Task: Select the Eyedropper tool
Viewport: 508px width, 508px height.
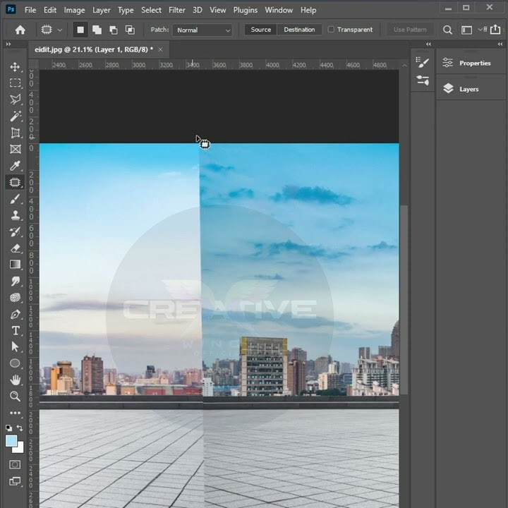Action: point(15,166)
